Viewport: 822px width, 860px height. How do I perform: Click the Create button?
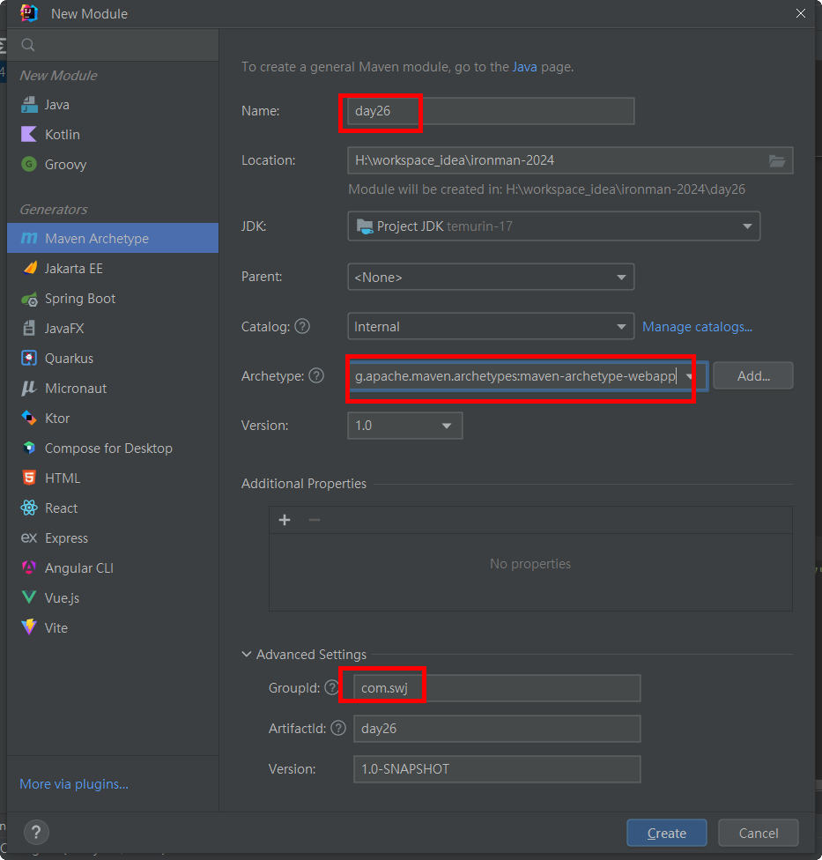667,834
